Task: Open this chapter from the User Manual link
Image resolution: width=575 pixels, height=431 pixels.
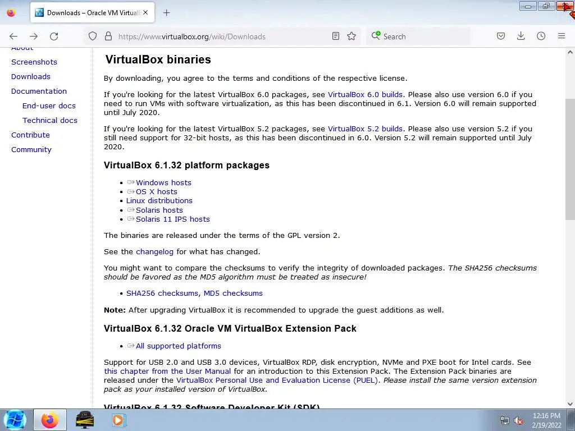Action: click(x=167, y=372)
